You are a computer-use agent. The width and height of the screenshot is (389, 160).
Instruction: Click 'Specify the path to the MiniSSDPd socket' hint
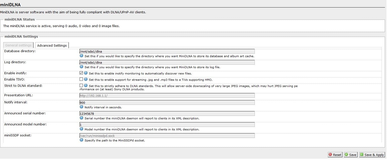pyautogui.click(x=115, y=140)
